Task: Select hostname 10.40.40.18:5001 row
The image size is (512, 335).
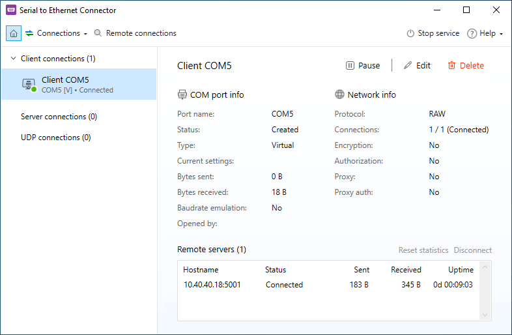Action: click(328, 285)
